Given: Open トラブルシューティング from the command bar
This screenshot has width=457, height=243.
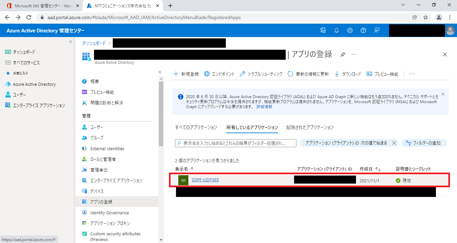Looking at the screenshot, I should pos(261,74).
